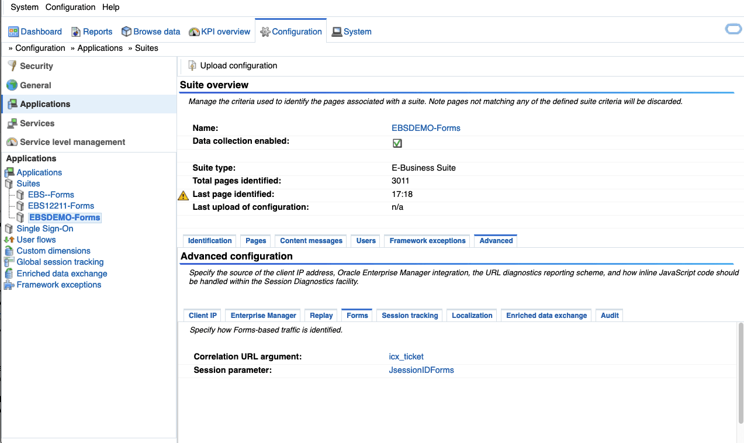The width and height of the screenshot is (744, 443).
Task: Click the Suites breadcrumb
Action: (147, 48)
